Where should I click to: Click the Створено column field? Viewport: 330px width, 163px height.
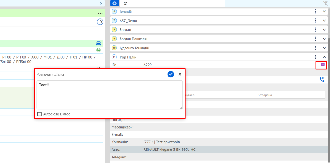point(291,95)
